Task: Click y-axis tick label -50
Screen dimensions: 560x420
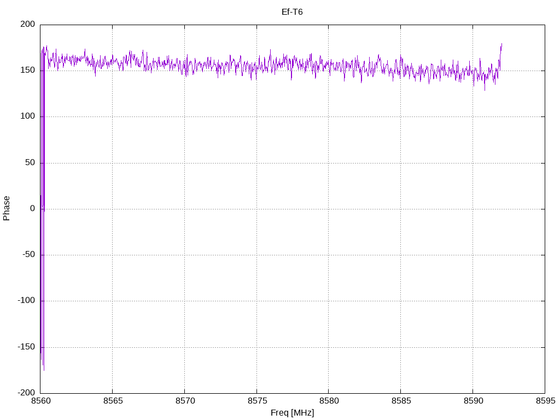Action: 29,255
